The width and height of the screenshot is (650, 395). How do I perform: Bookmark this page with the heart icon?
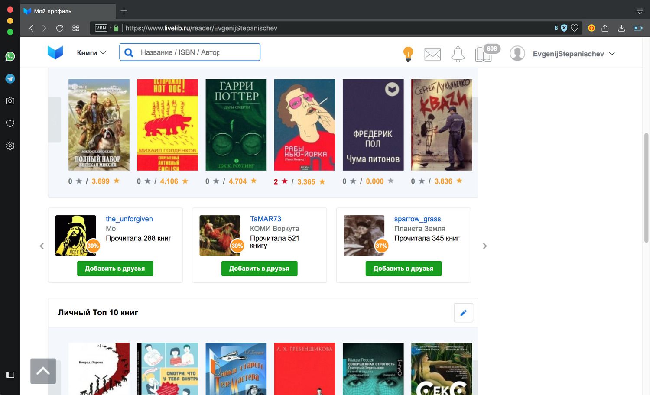coord(575,28)
